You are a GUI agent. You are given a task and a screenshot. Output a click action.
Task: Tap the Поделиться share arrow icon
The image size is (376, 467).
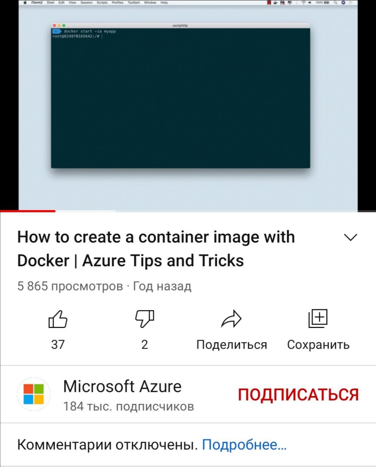231,319
